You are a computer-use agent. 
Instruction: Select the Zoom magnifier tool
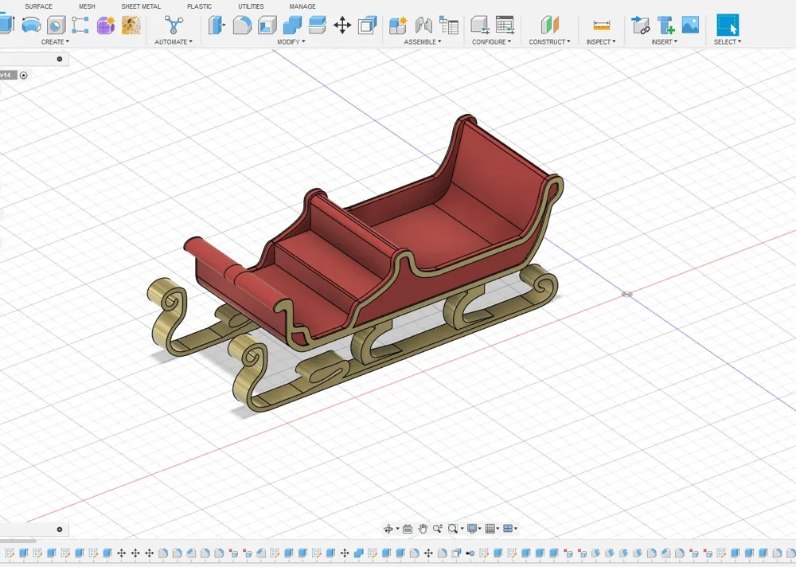(437, 529)
